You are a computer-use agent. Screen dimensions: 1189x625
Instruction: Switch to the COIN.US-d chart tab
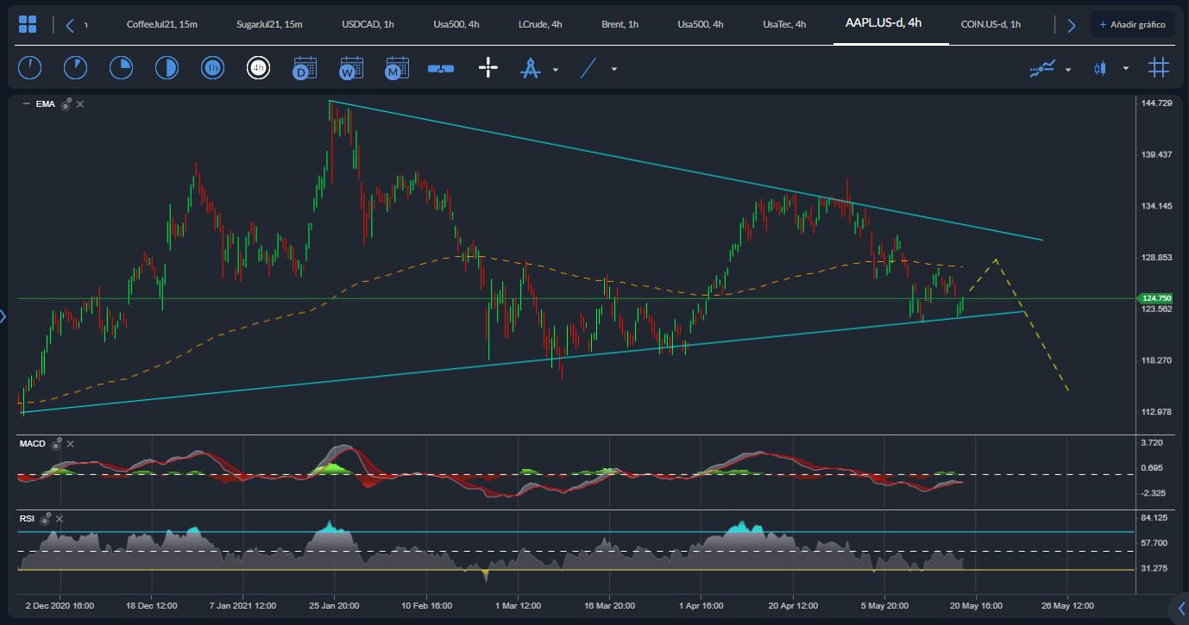[990, 24]
